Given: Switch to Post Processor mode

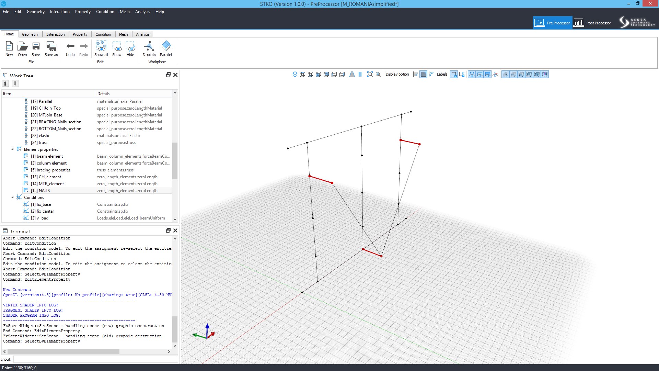Looking at the screenshot, I should pos(592,23).
